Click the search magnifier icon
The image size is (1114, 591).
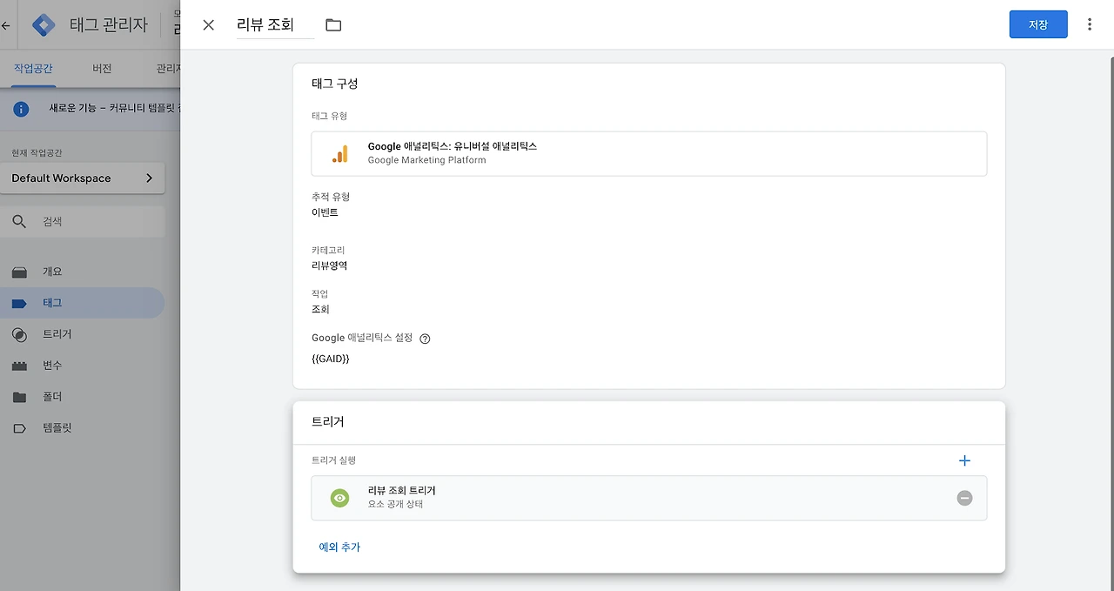(19, 222)
